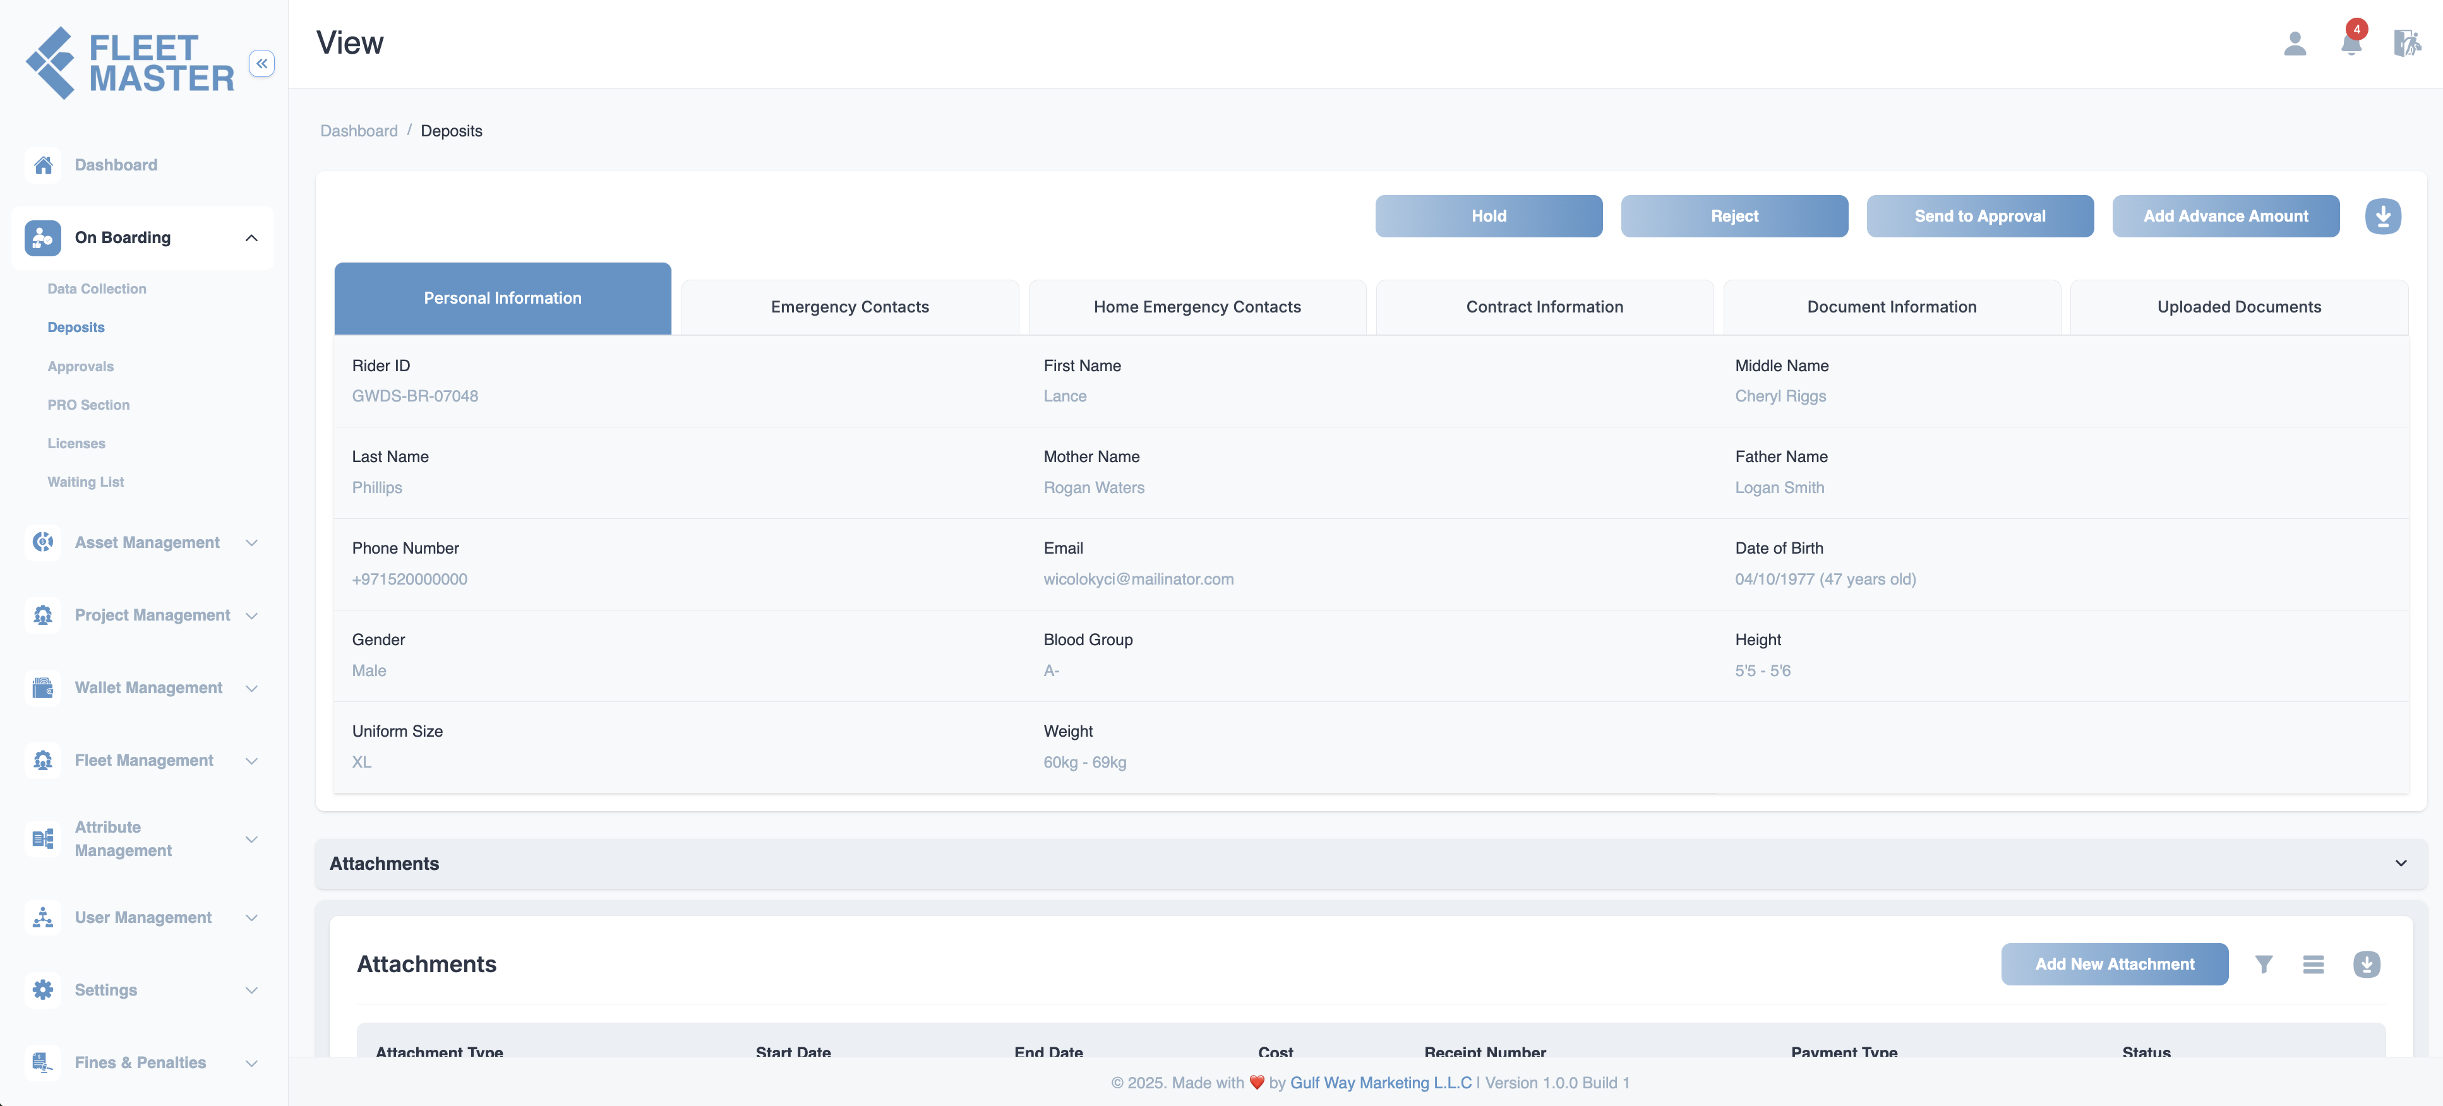Open the user profile icon
Screen dimensions: 2443x1106
(2294, 44)
